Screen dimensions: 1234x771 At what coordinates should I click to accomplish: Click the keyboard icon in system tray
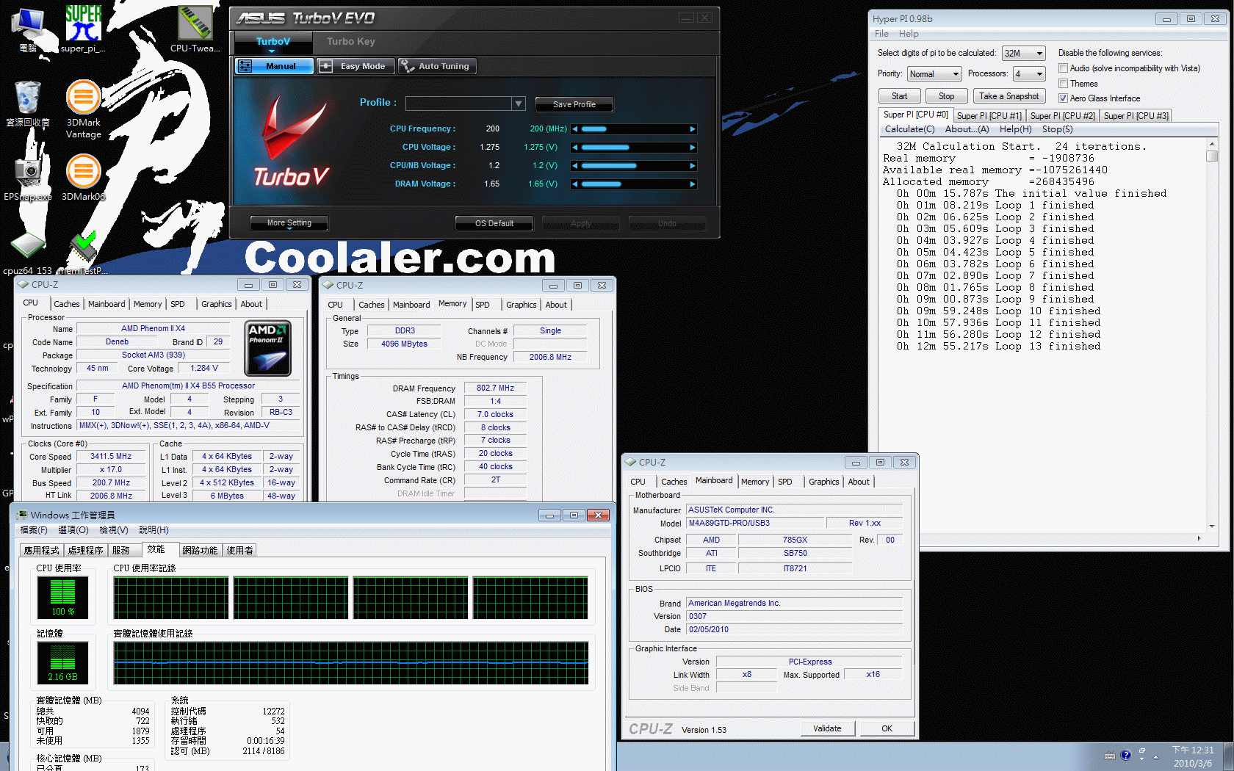point(1110,756)
